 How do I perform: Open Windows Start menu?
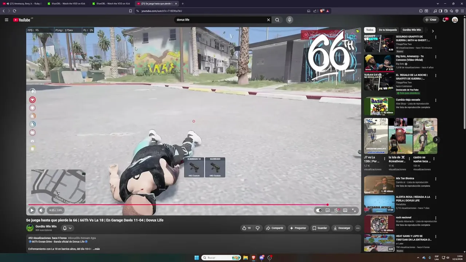point(197,258)
